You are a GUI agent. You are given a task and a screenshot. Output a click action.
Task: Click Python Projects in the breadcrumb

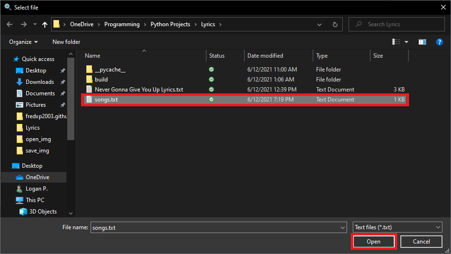[x=170, y=24]
